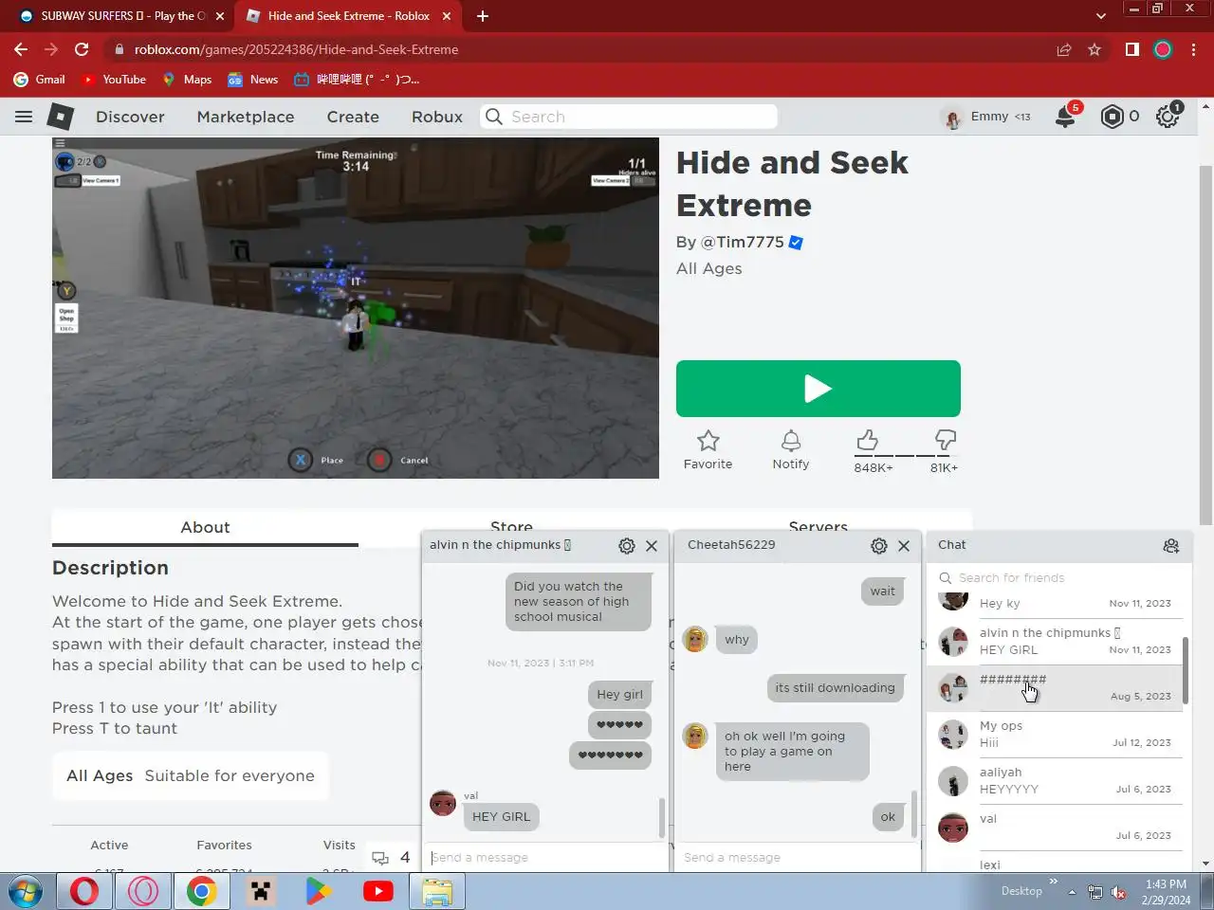Focus the Roblox Search field
This screenshot has height=910, width=1214.
point(629,117)
